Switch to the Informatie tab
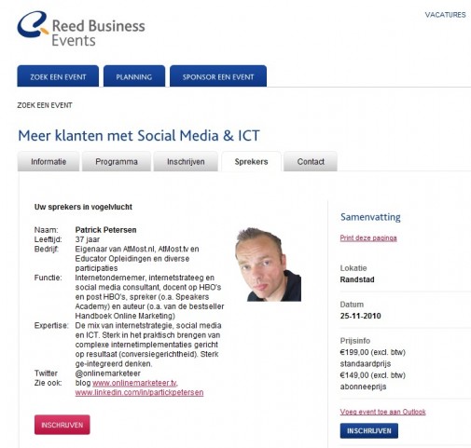The width and height of the screenshot is (471, 448). [x=48, y=161]
